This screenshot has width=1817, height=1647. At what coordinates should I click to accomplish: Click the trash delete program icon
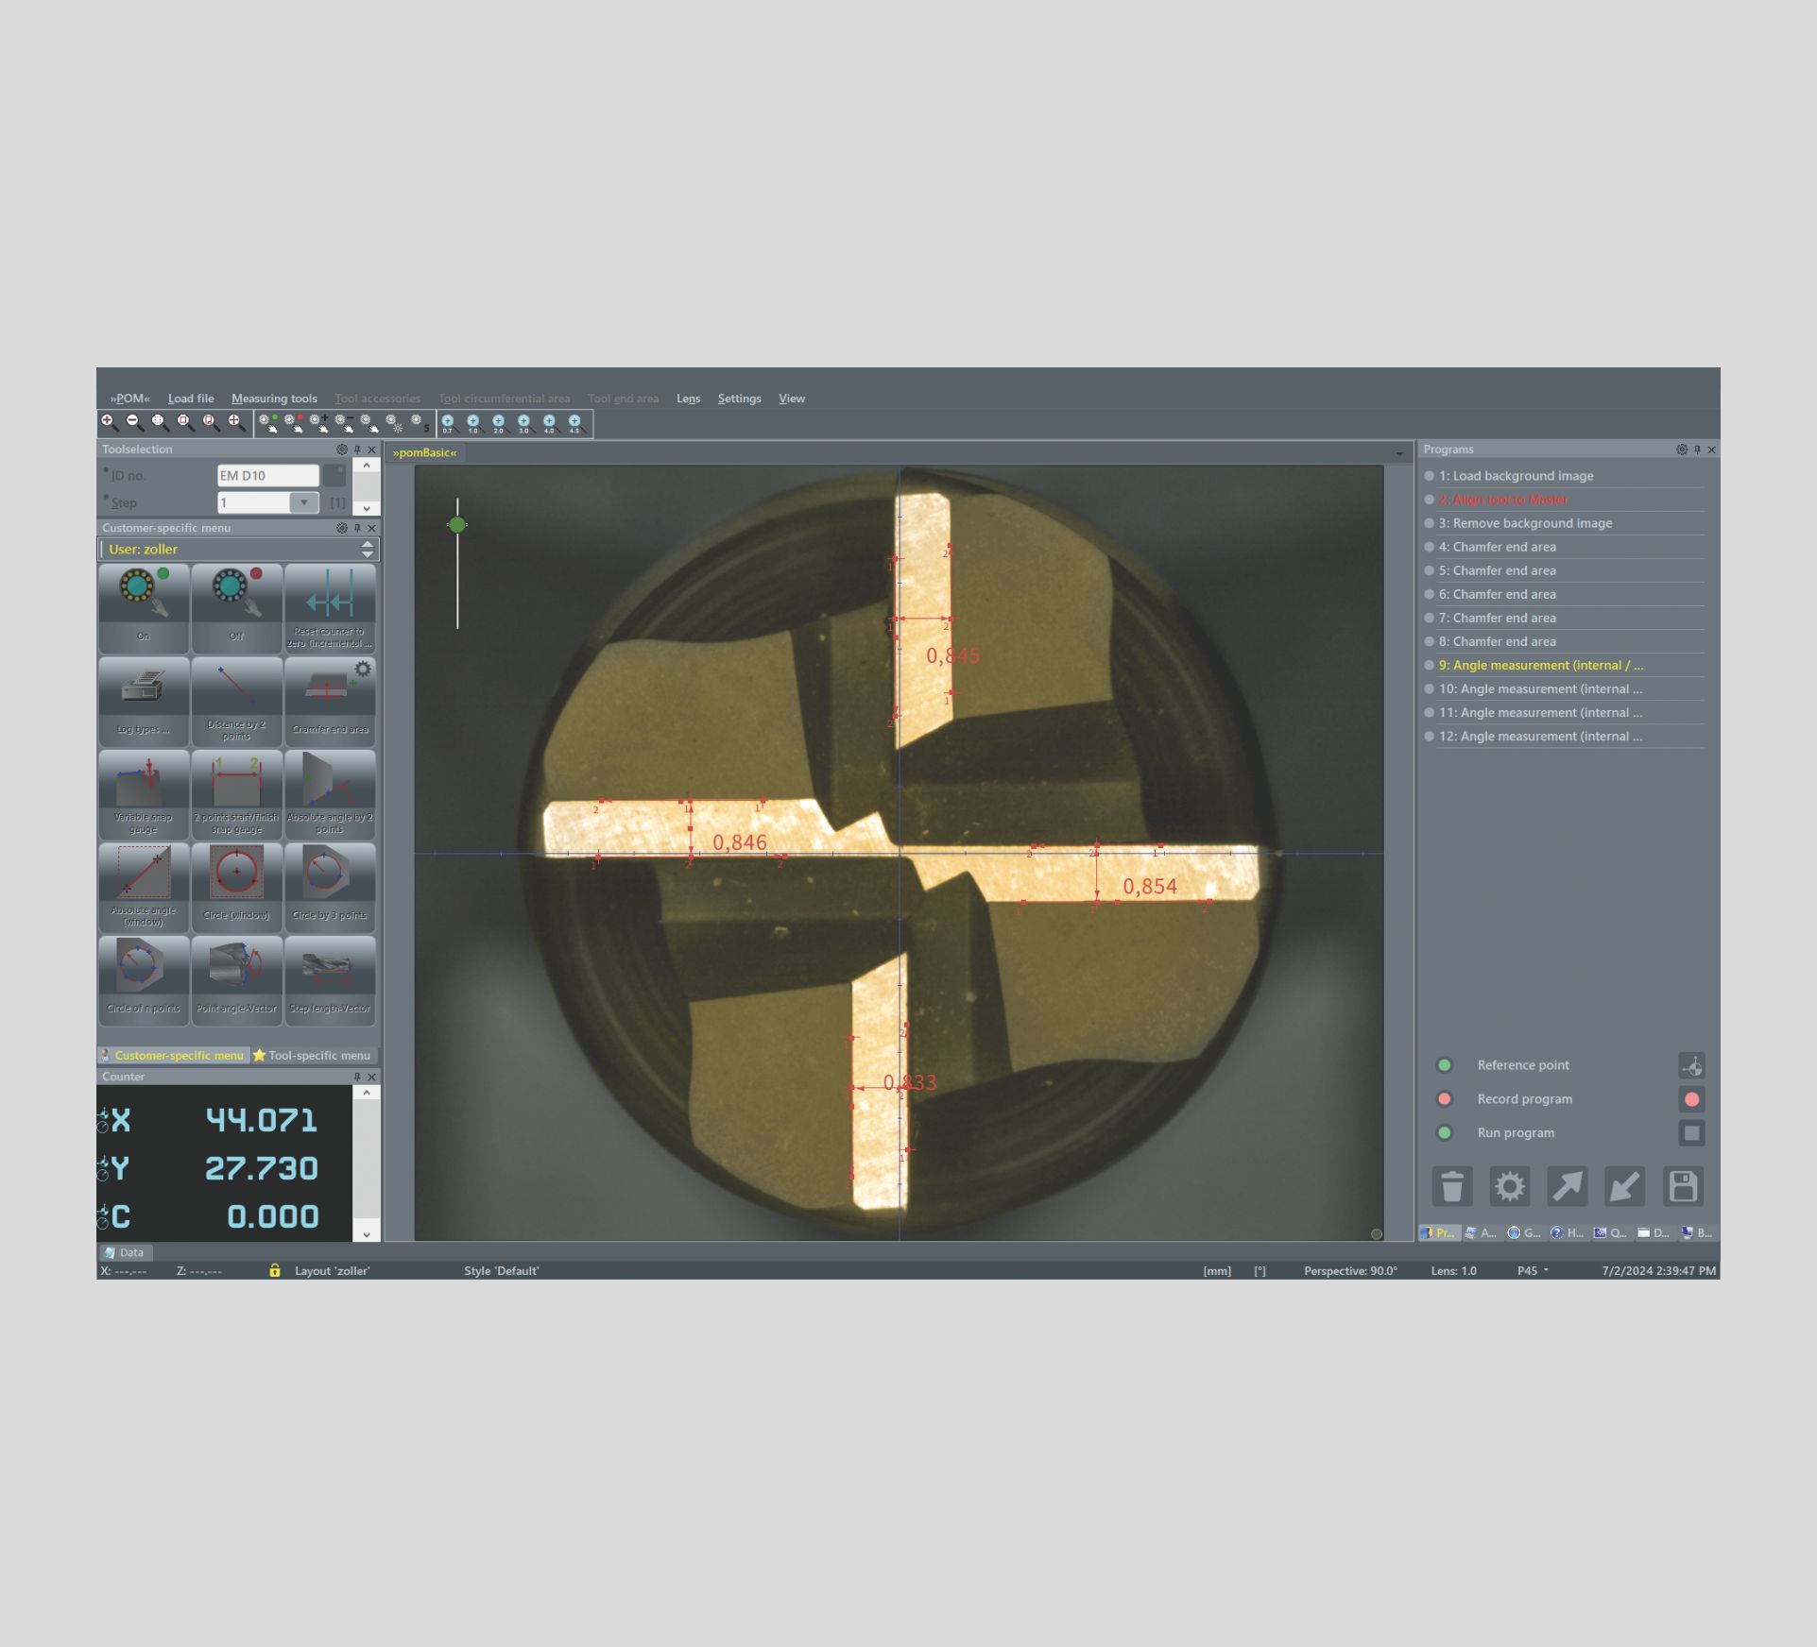(x=1451, y=1187)
